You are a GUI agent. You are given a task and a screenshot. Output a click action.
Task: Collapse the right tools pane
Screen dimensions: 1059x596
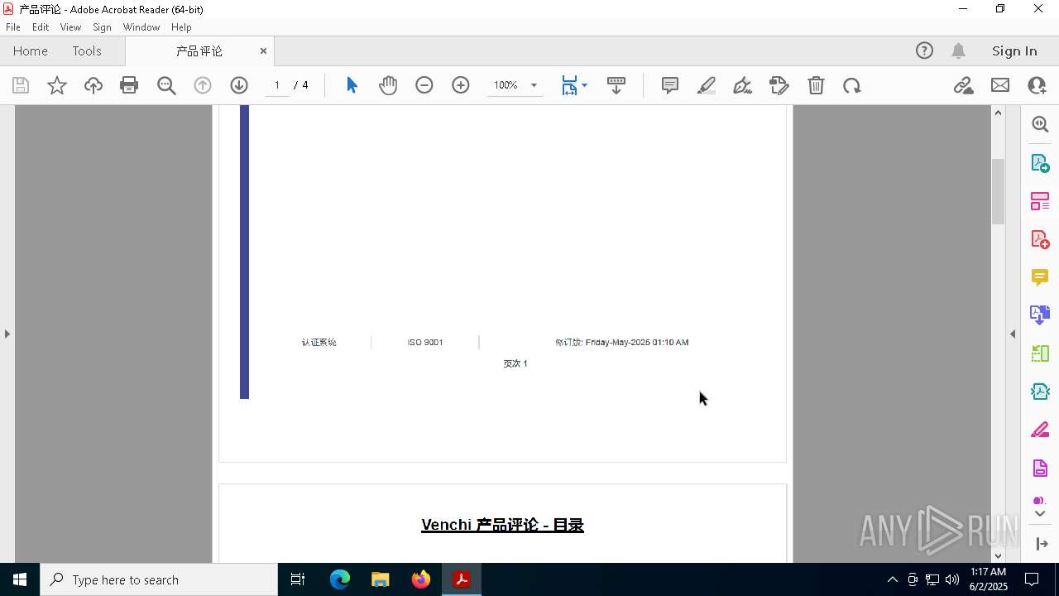pyautogui.click(x=1013, y=334)
